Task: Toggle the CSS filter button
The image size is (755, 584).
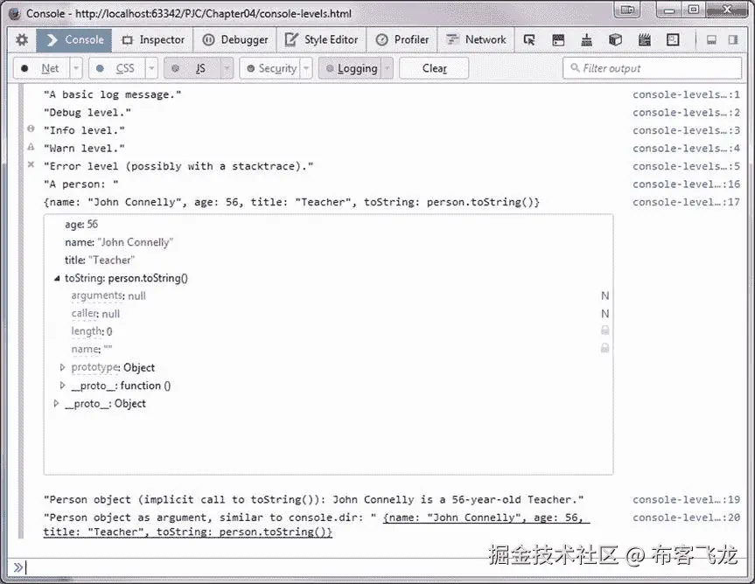Action: 117,68
